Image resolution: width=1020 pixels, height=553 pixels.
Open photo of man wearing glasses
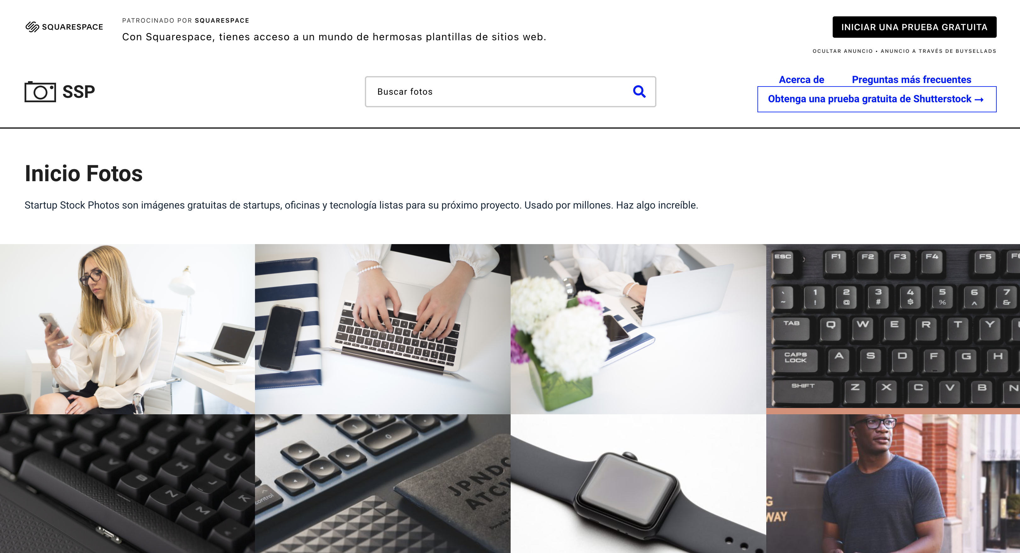893,483
